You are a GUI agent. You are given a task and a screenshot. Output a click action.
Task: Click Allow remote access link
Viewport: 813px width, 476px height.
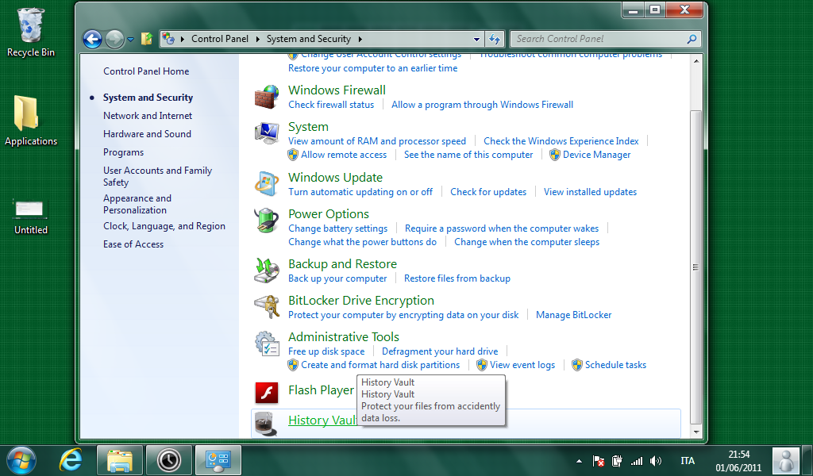tap(344, 155)
